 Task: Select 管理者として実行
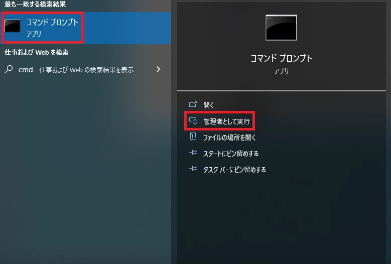pos(226,121)
